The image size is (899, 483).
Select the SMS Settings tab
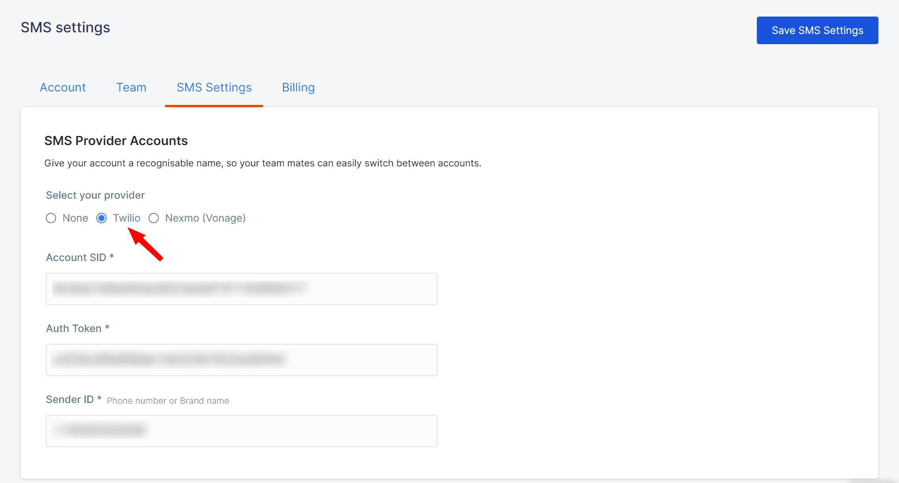click(214, 88)
